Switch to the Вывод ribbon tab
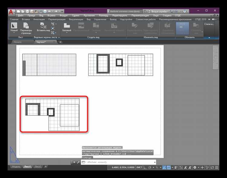Viewport: 227px width, 178px height. click(113, 19)
